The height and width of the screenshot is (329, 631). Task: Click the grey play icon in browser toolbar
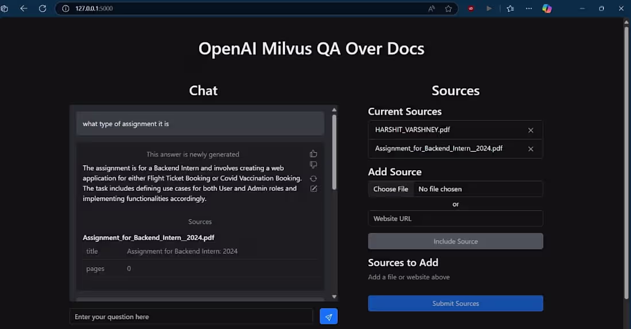pyautogui.click(x=489, y=9)
